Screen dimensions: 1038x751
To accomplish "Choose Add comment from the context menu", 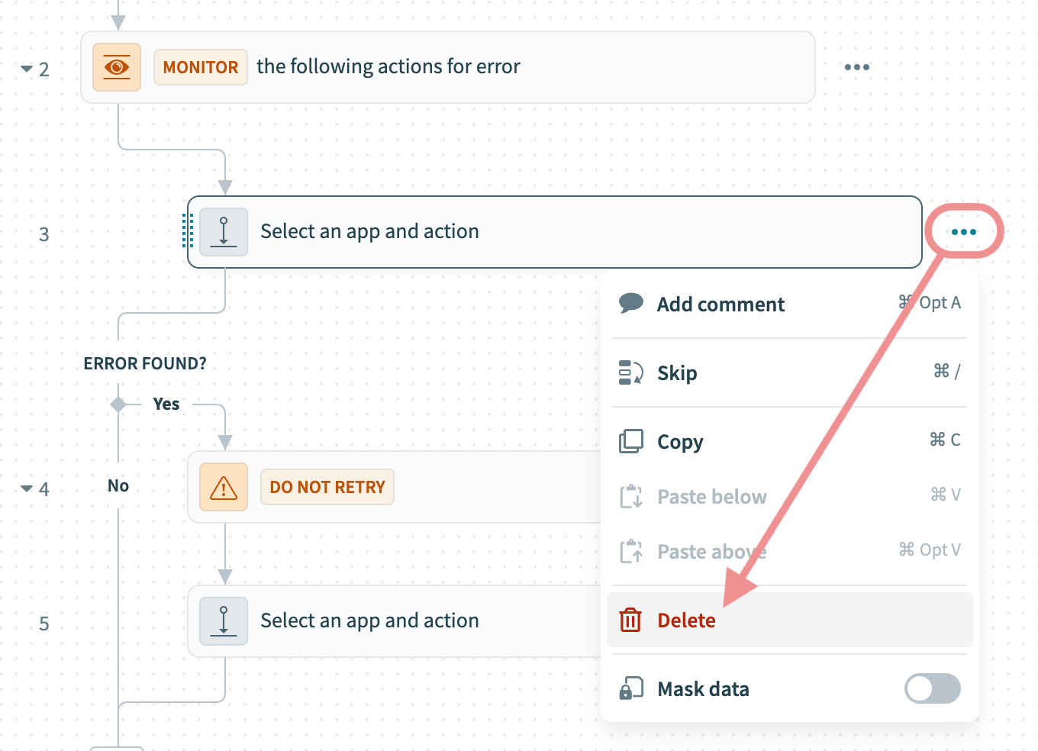I will tap(720, 305).
